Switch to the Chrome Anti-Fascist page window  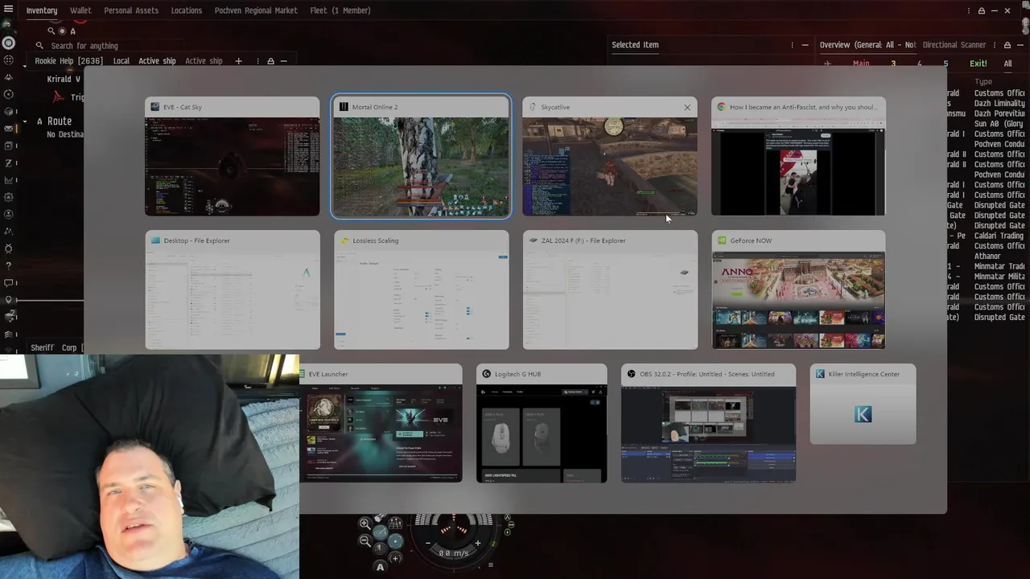pyautogui.click(x=798, y=157)
